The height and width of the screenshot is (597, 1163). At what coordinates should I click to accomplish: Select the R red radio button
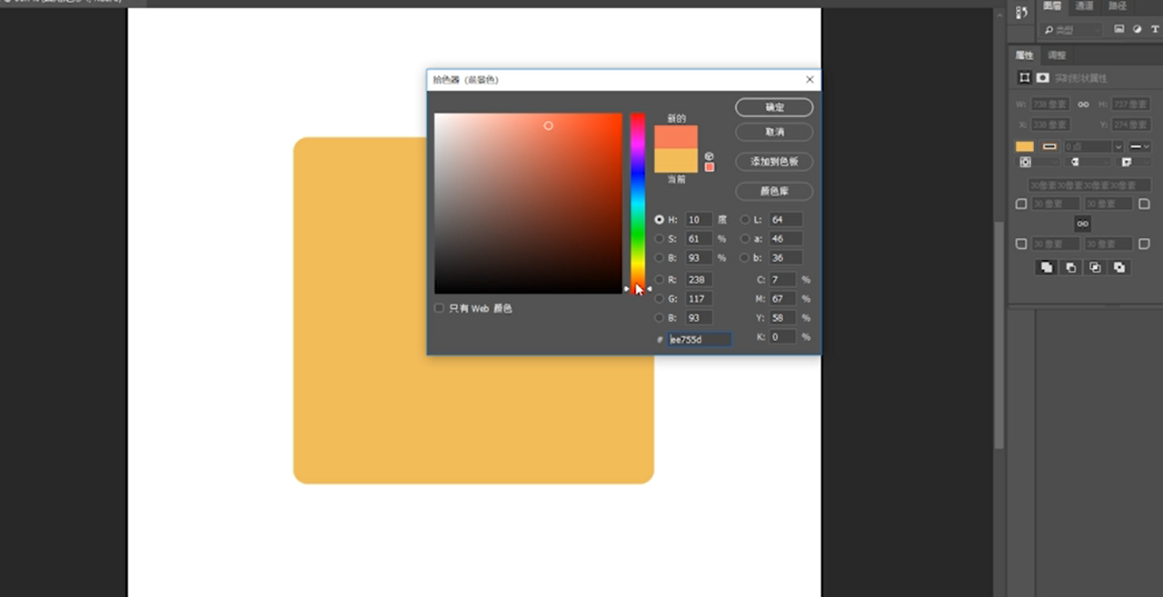click(660, 280)
